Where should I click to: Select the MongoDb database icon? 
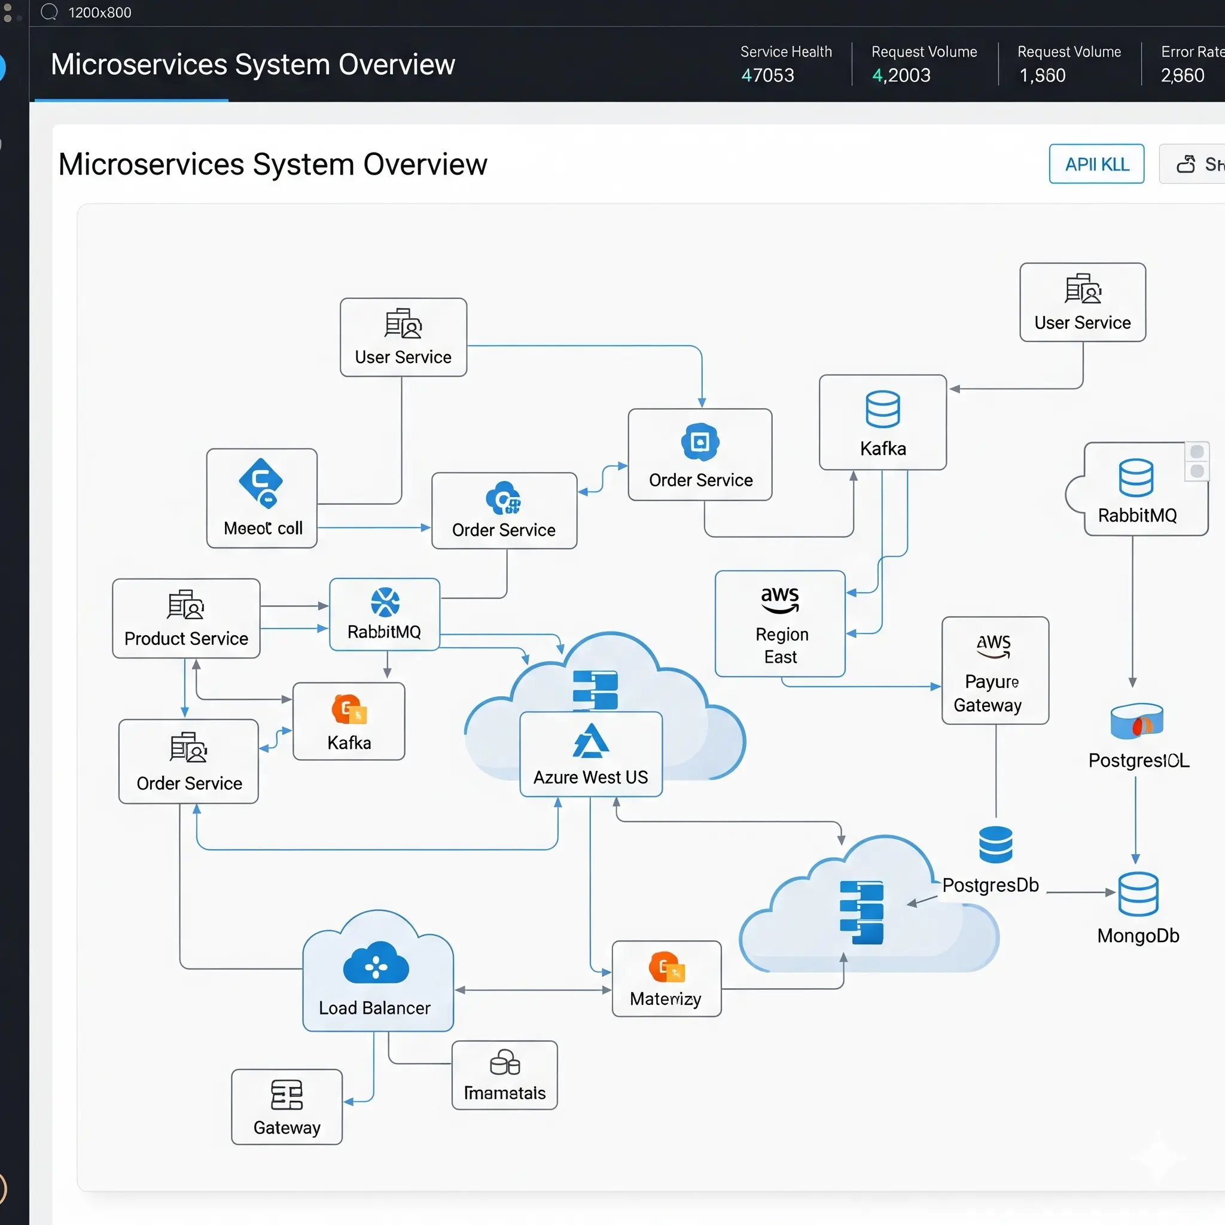[x=1138, y=894]
